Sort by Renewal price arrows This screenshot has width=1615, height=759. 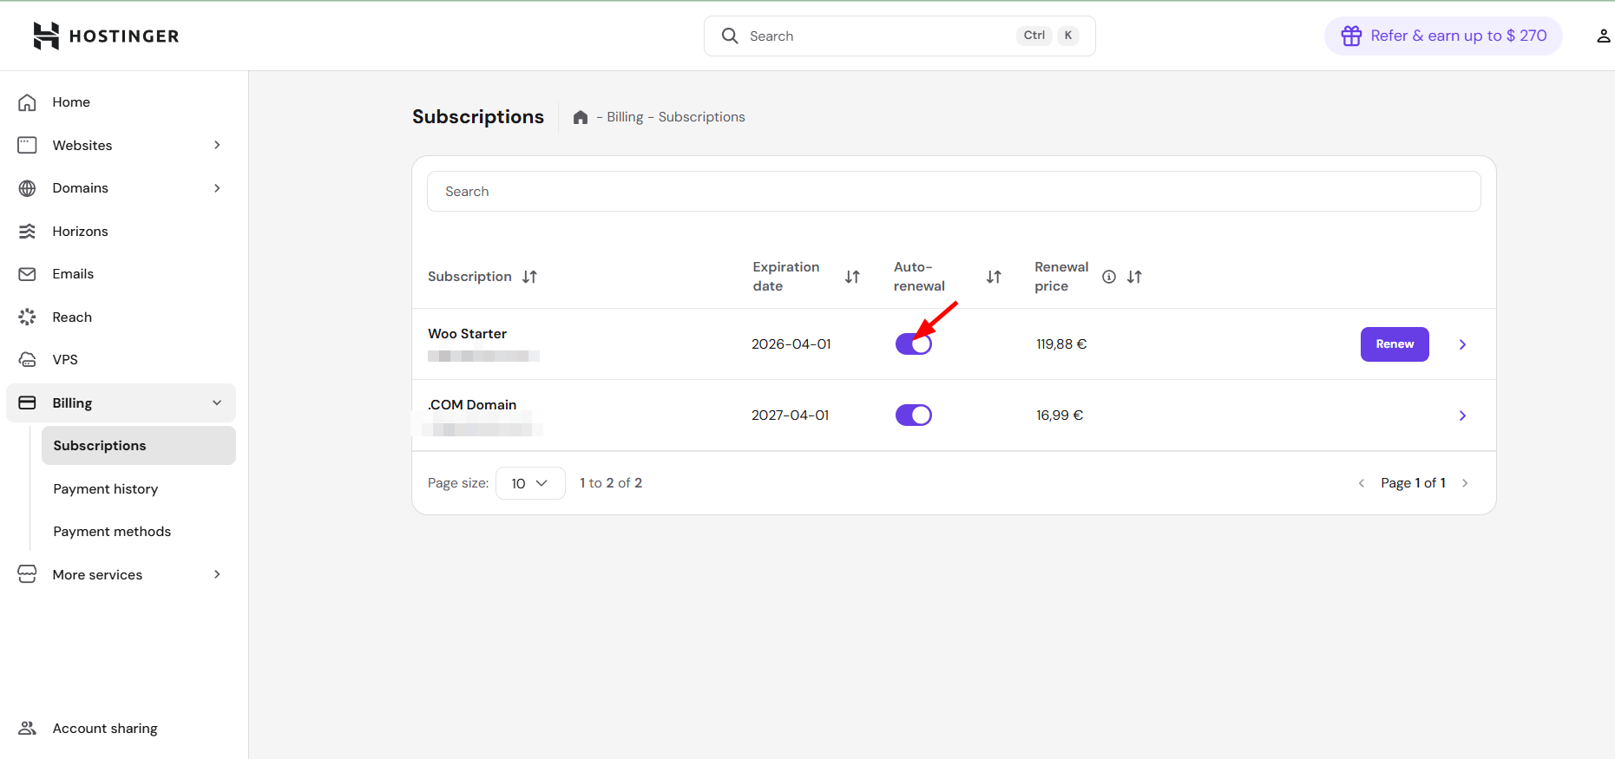(1134, 277)
